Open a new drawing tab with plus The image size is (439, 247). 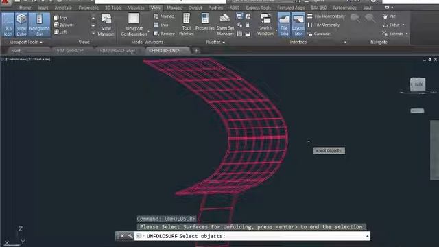(x=196, y=51)
